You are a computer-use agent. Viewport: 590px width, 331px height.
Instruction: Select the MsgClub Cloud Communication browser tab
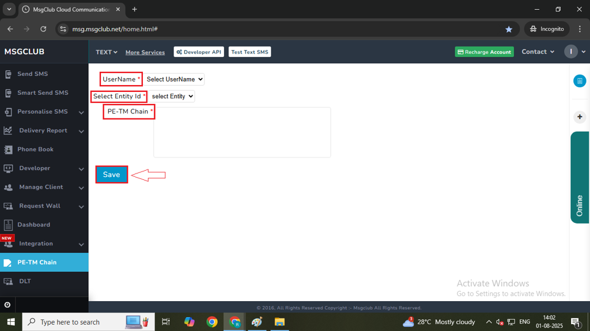pos(71,9)
